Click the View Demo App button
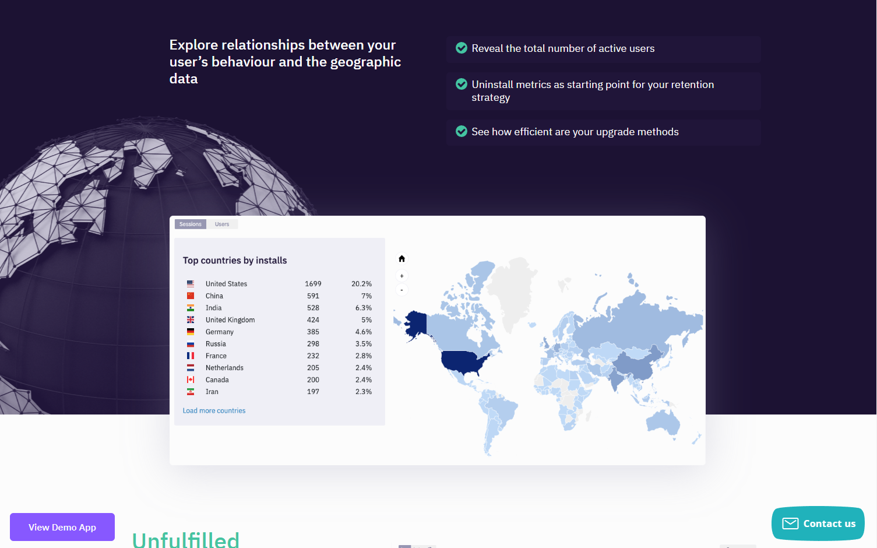Image resolution: width=877 pixels, height=548 pixels. [x=62, y=526]
